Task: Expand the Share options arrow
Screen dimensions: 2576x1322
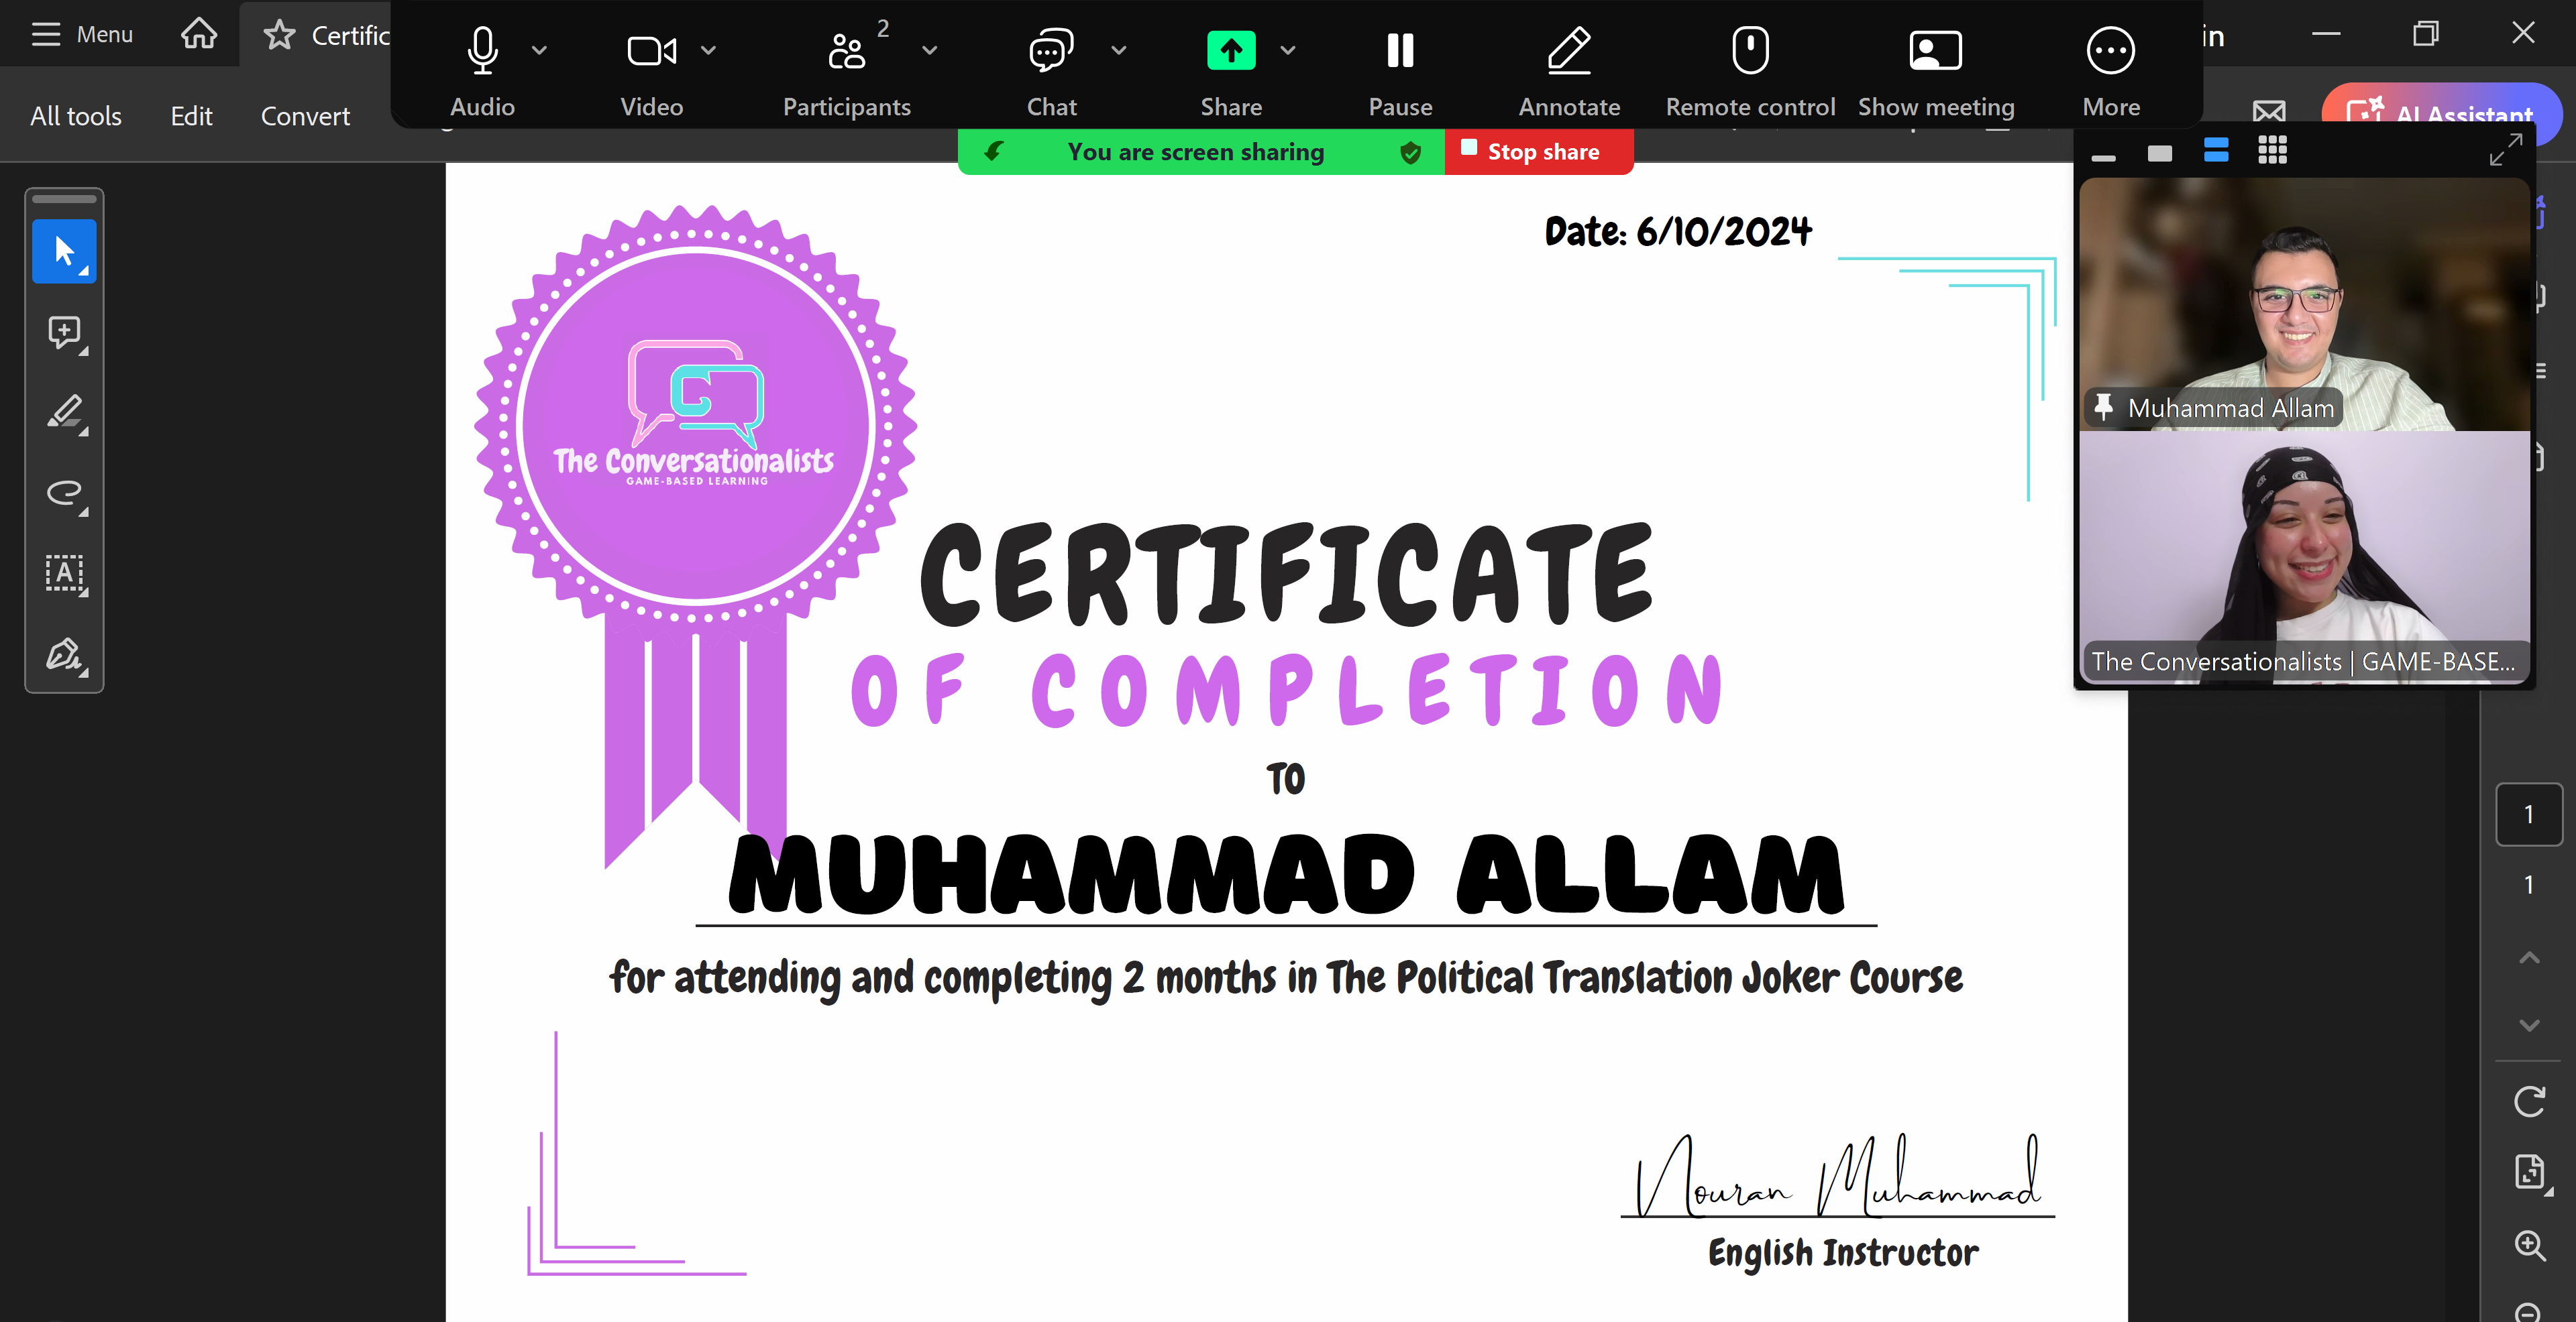Action: [1288, 50]
